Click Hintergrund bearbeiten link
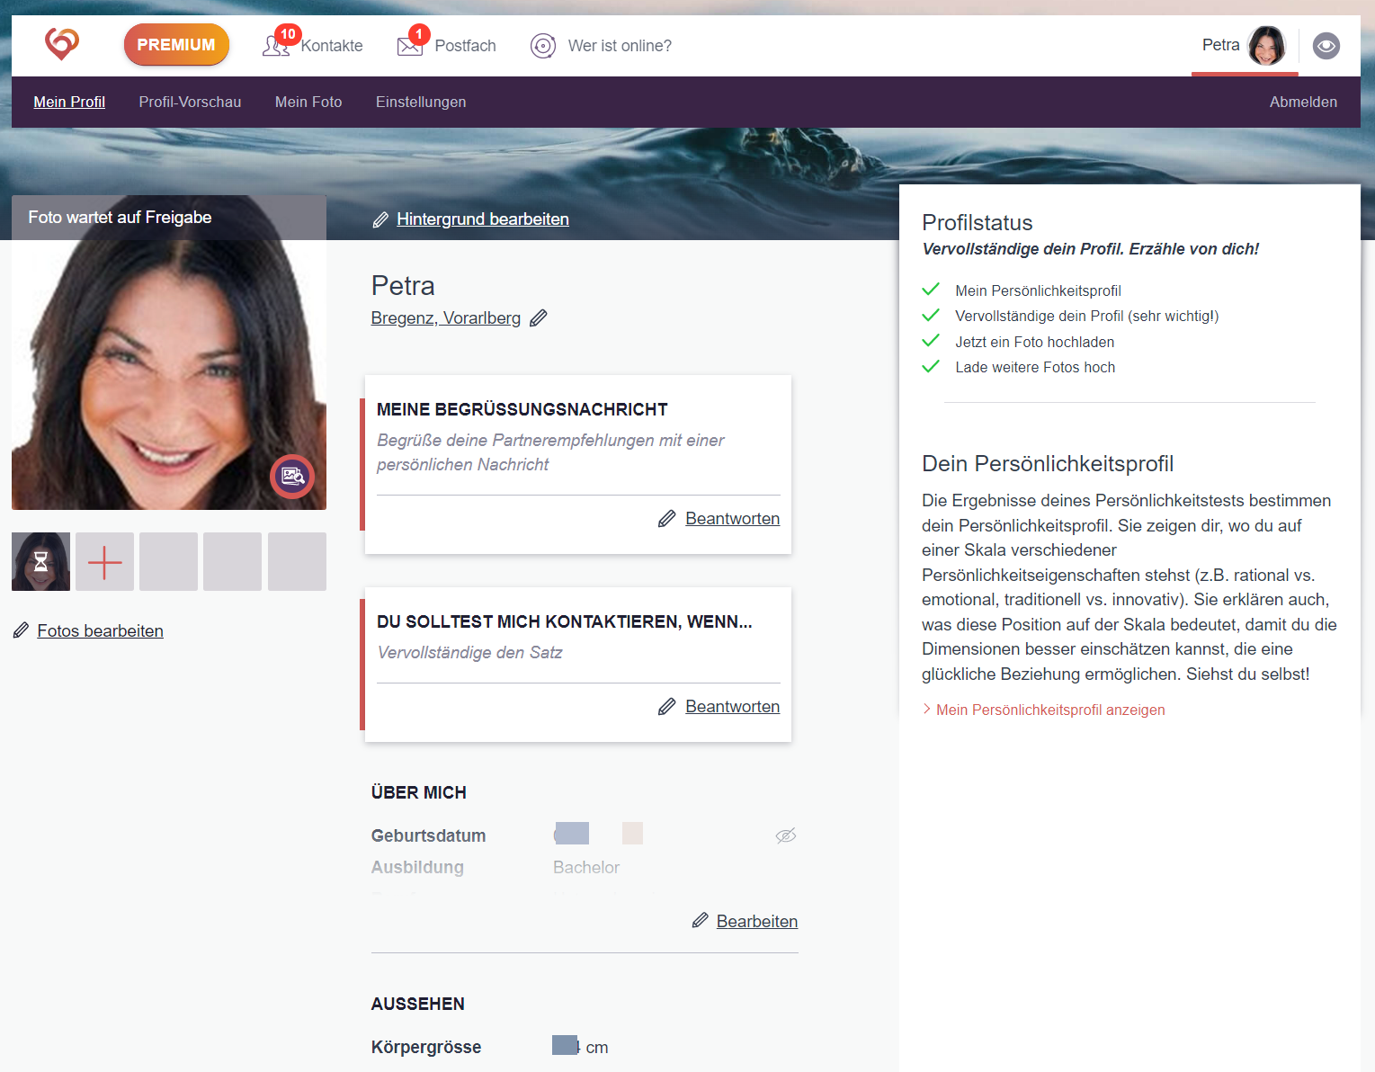 coord(483,219)
